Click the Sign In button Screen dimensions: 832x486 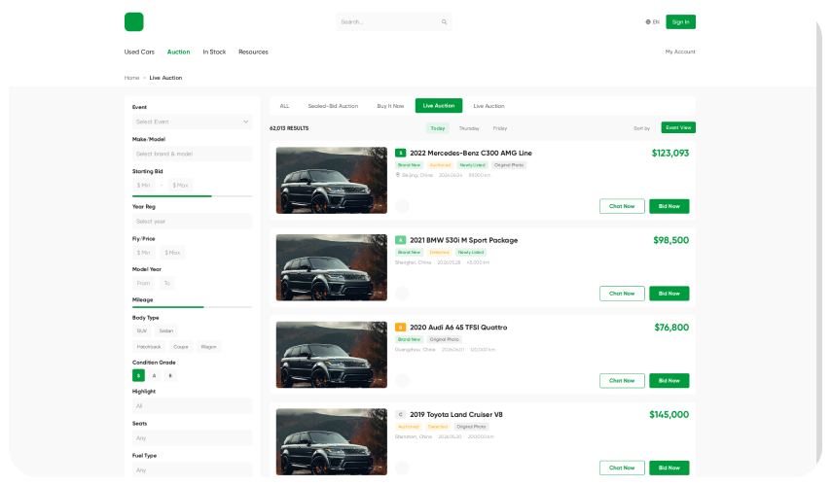[x=681, y=21]
